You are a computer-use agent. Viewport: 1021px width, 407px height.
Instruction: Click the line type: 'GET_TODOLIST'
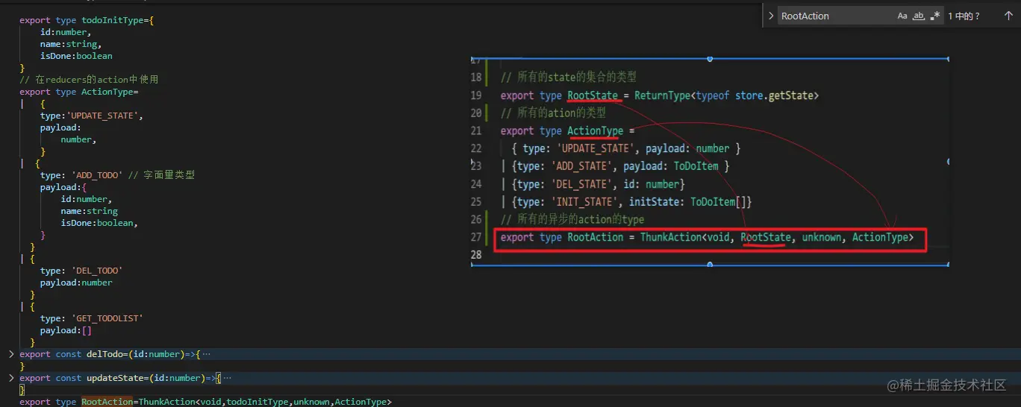[x=92, y=318]
